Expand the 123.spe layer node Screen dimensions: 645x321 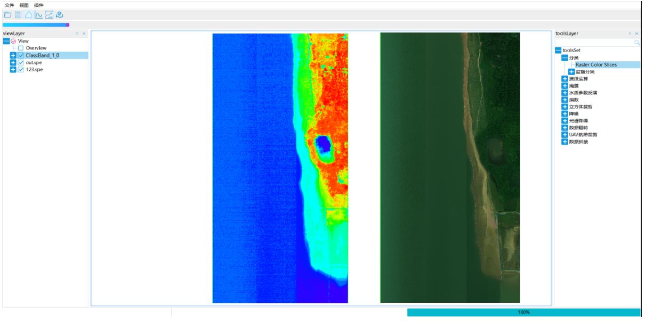coord(13,70)
